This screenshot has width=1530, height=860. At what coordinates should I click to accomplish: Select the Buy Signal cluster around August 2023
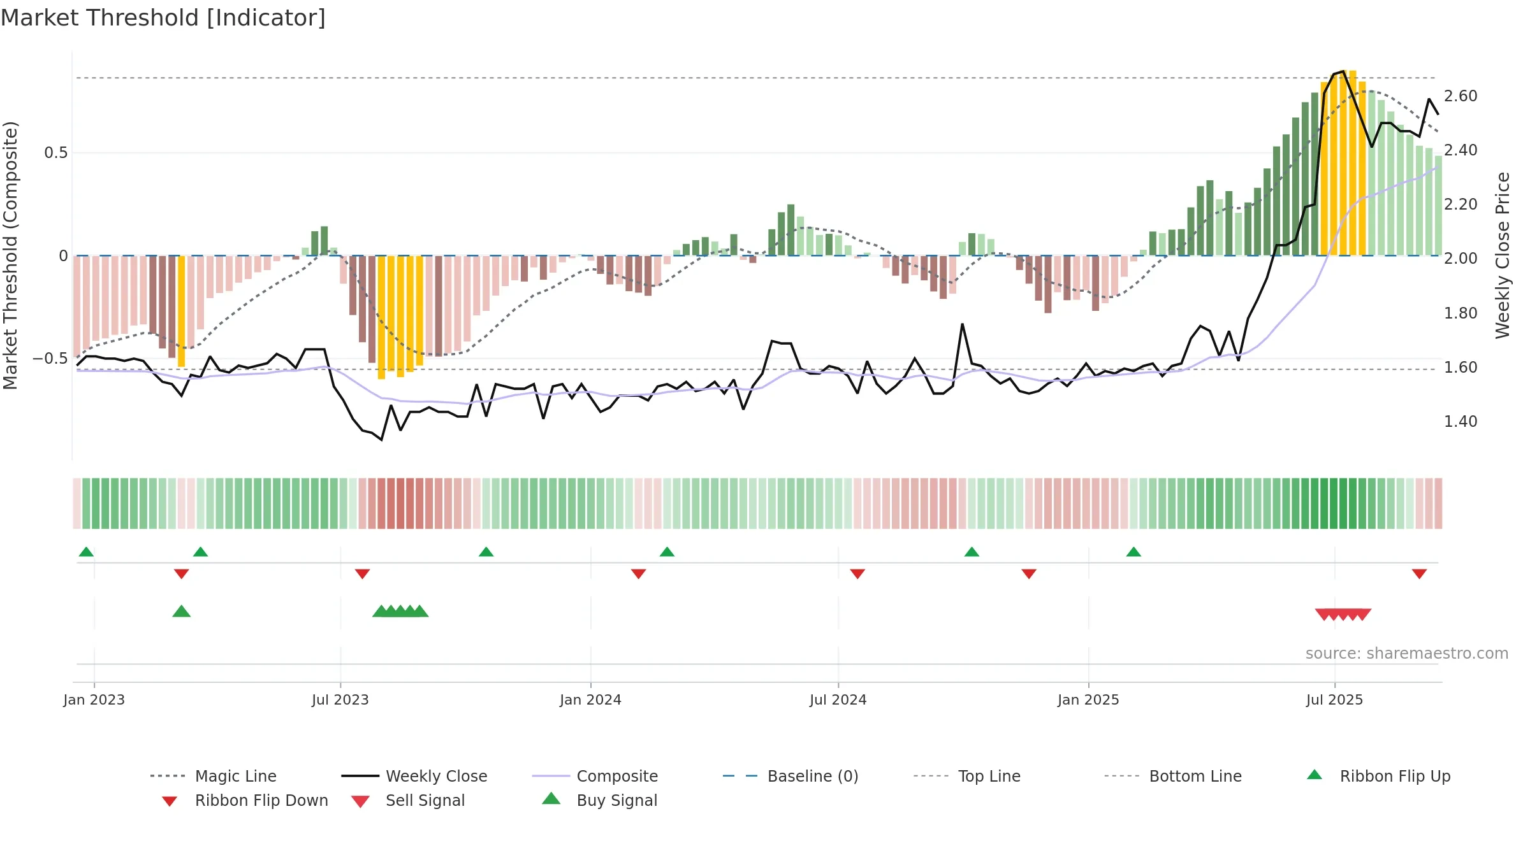click(x=400, y=611)
